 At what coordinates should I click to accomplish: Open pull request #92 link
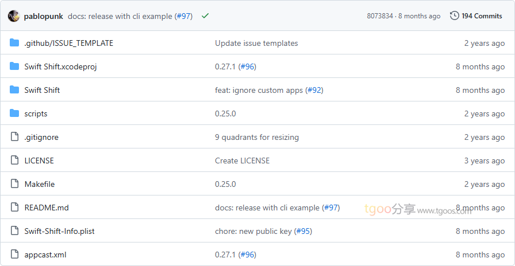[314, 90]
